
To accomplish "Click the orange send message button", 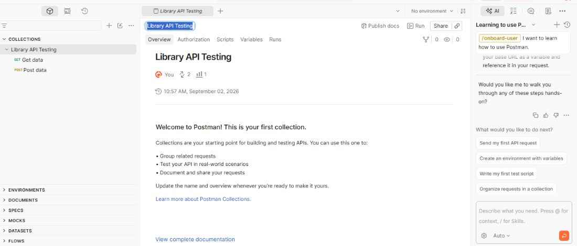I will [564, 236].
